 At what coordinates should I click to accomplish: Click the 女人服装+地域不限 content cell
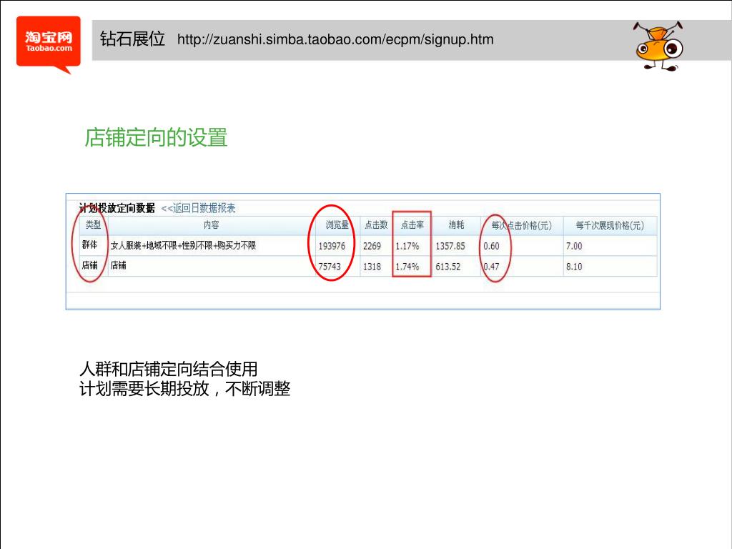pyautogui.click(x=183, y=246)
